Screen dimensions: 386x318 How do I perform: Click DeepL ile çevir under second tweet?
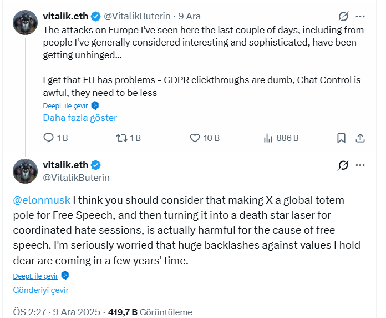(x=36, y=276)
